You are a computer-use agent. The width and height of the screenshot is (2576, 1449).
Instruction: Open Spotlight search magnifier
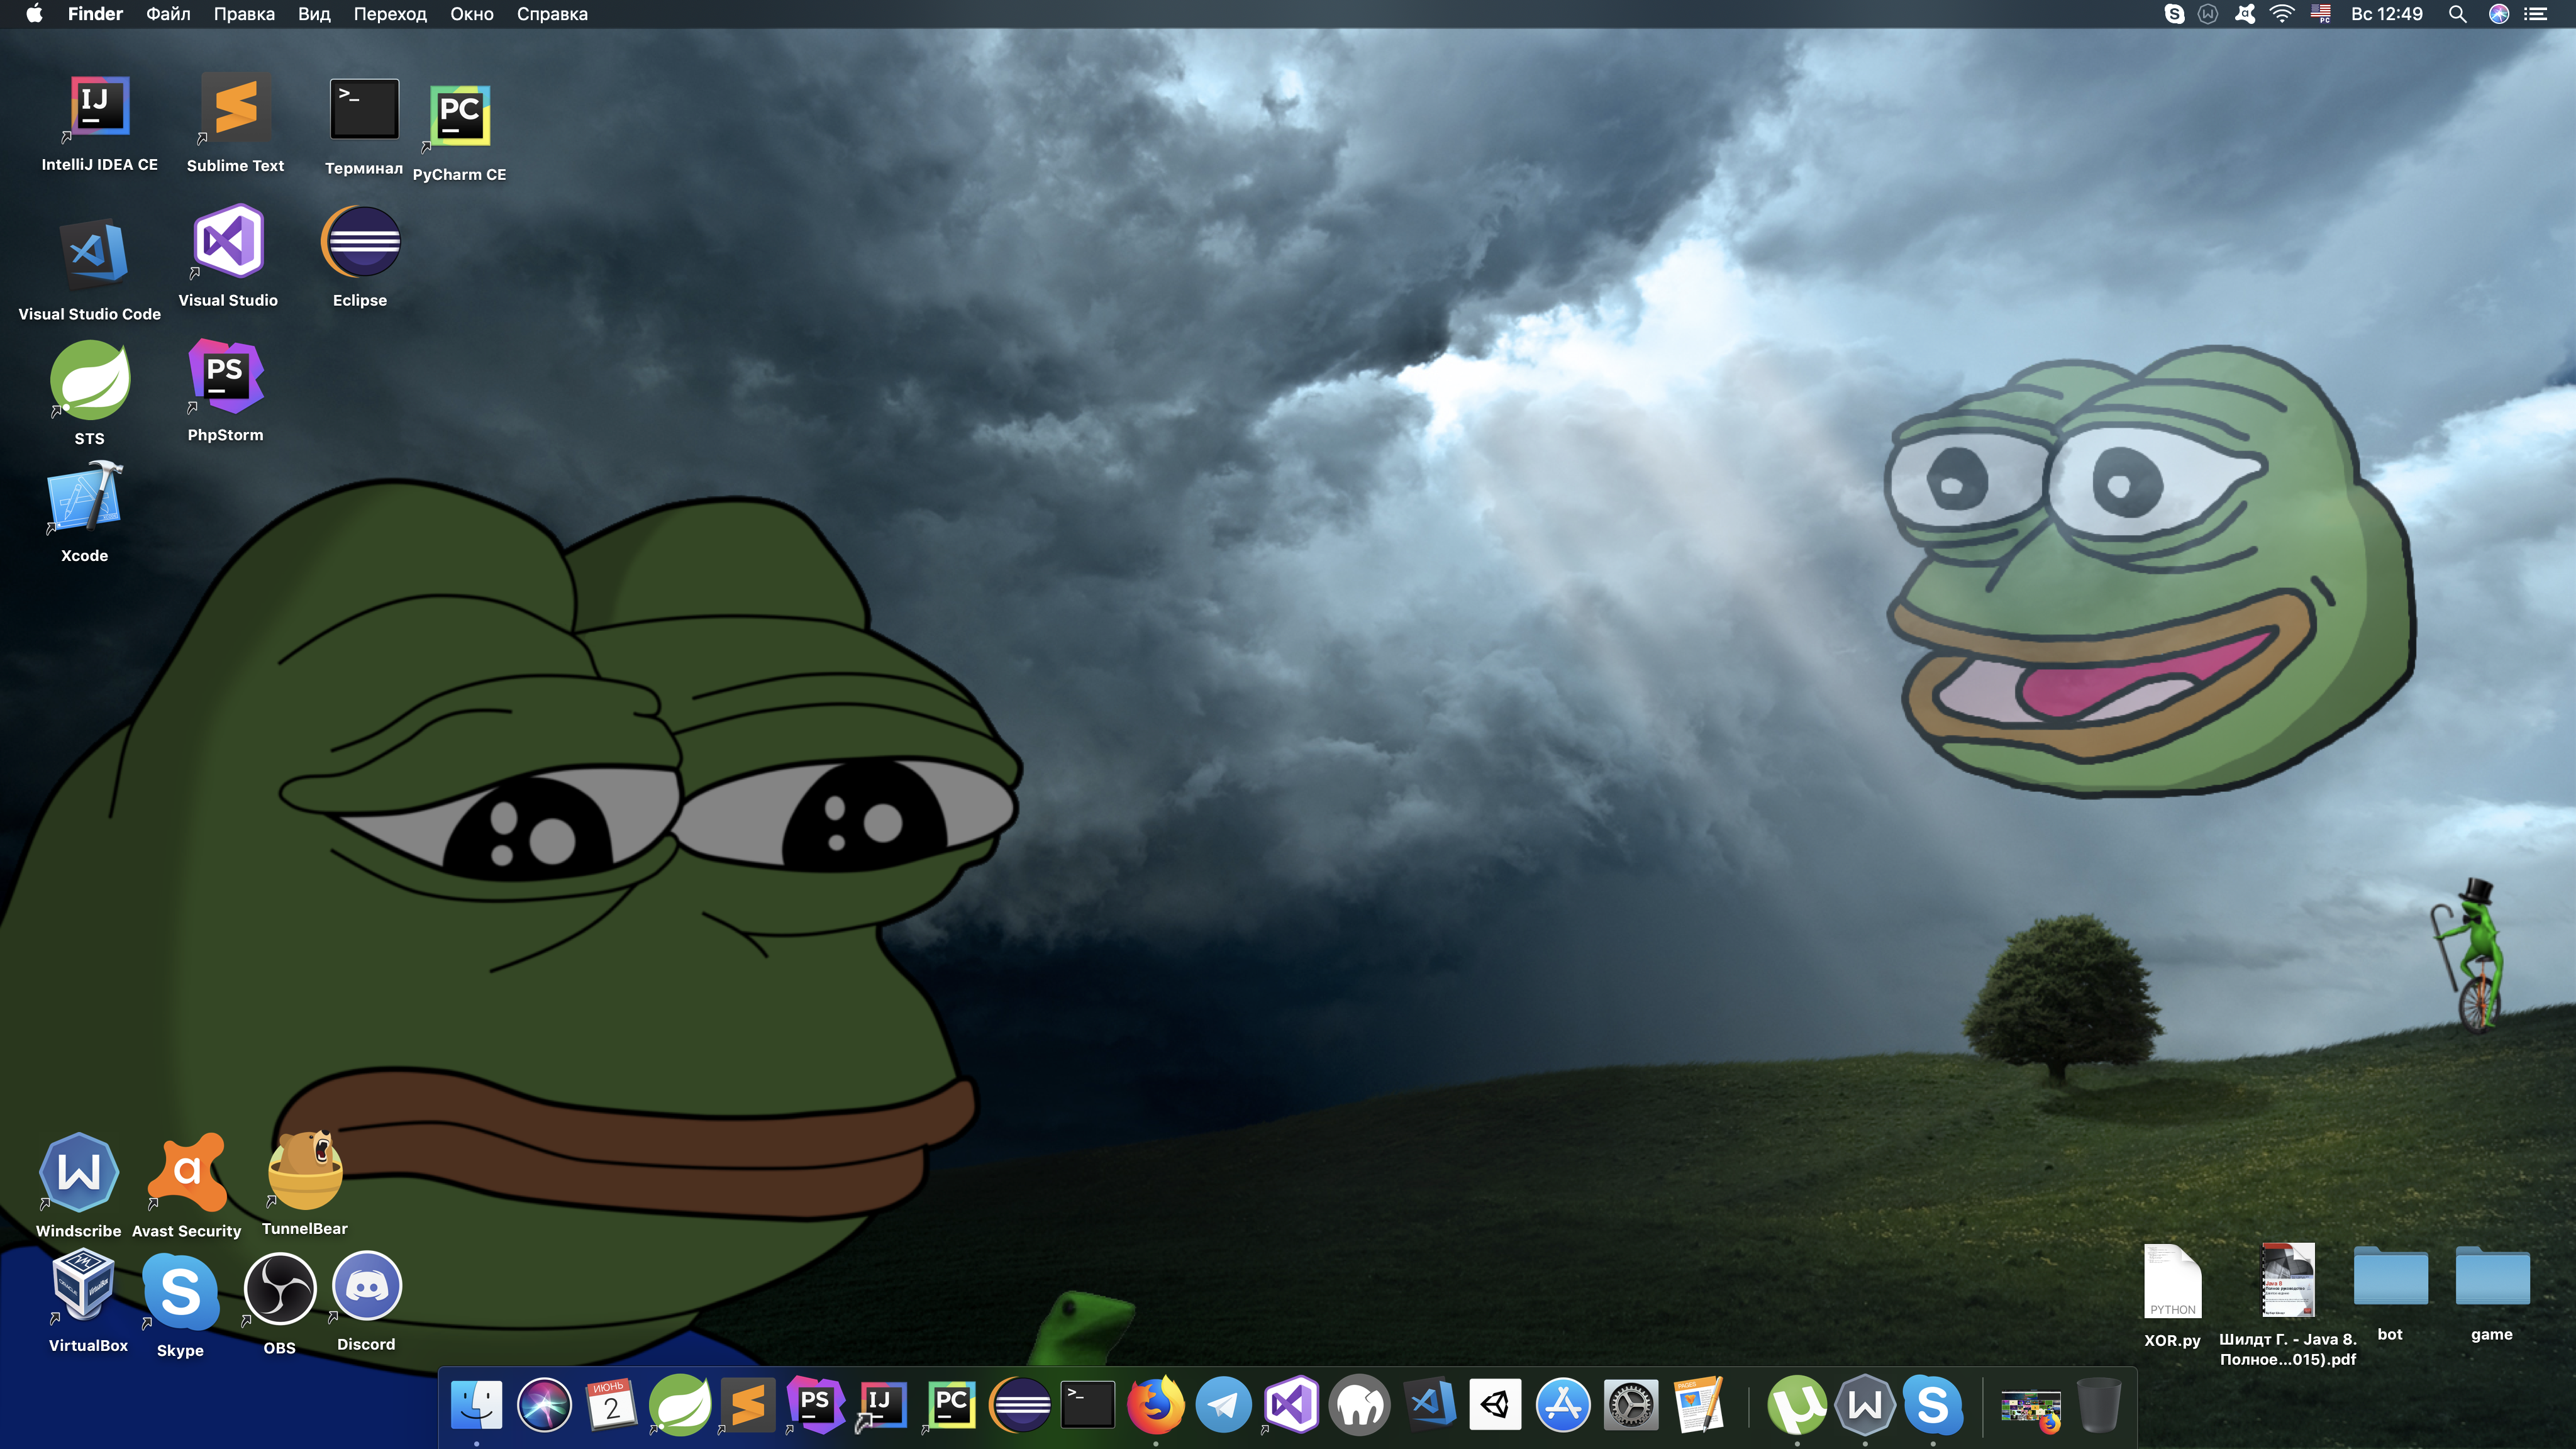[2457, 14]
